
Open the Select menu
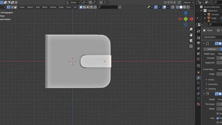point(30,7)
